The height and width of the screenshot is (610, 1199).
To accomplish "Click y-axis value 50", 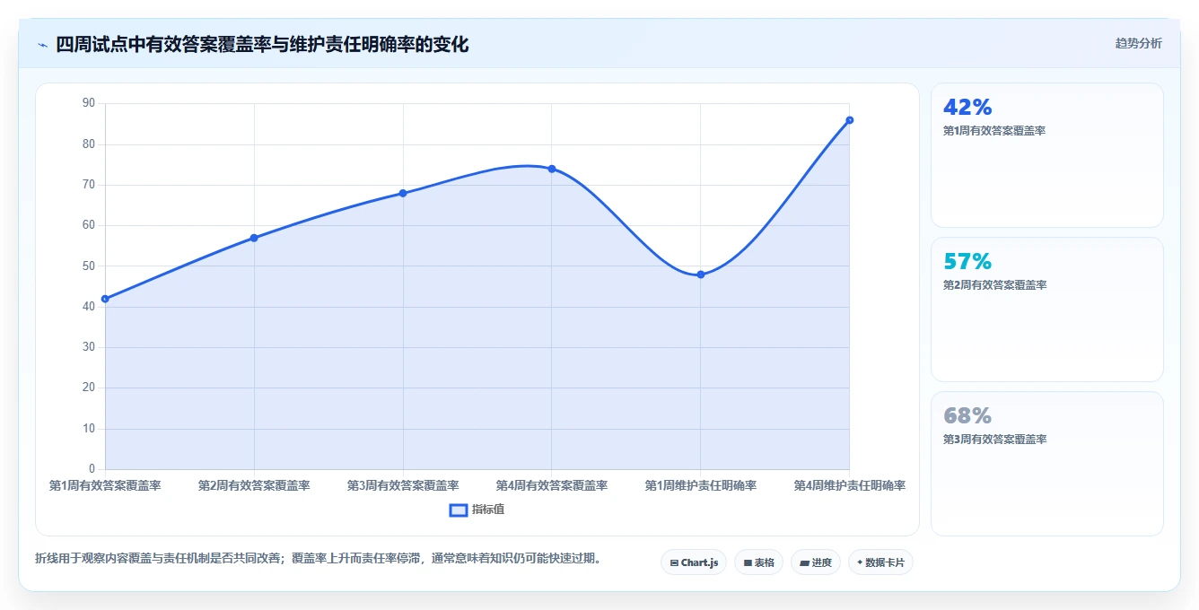I will [89, 266].
